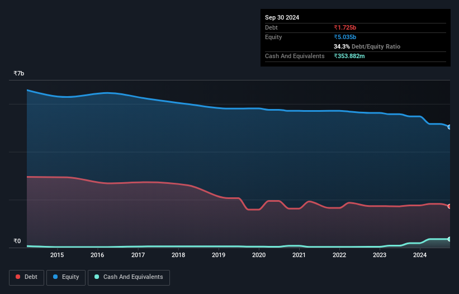Click the Equity label in tooltip
The image size is (459, 294).
(273, 37)
